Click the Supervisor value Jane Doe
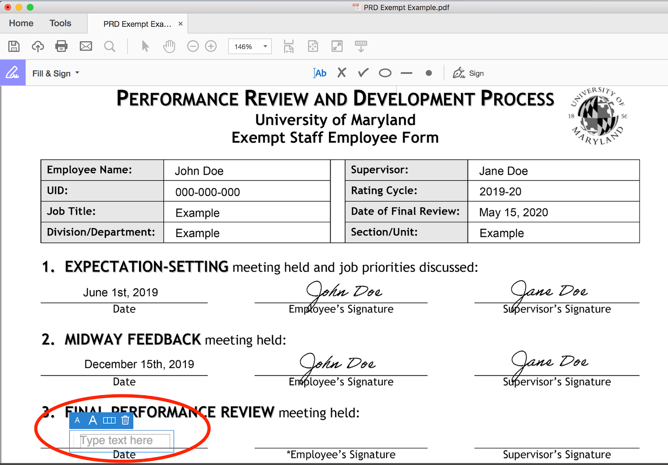Screen dimensions: 668x465 click(504, 171)
